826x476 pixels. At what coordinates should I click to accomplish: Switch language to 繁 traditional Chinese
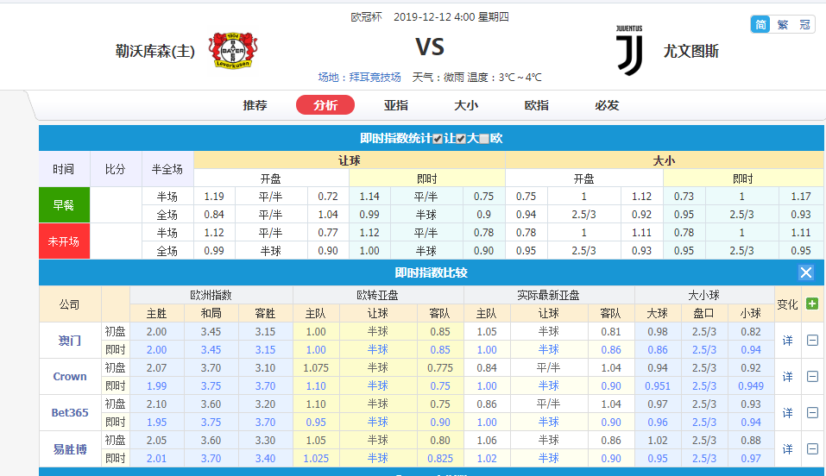[x=783, y=24]
